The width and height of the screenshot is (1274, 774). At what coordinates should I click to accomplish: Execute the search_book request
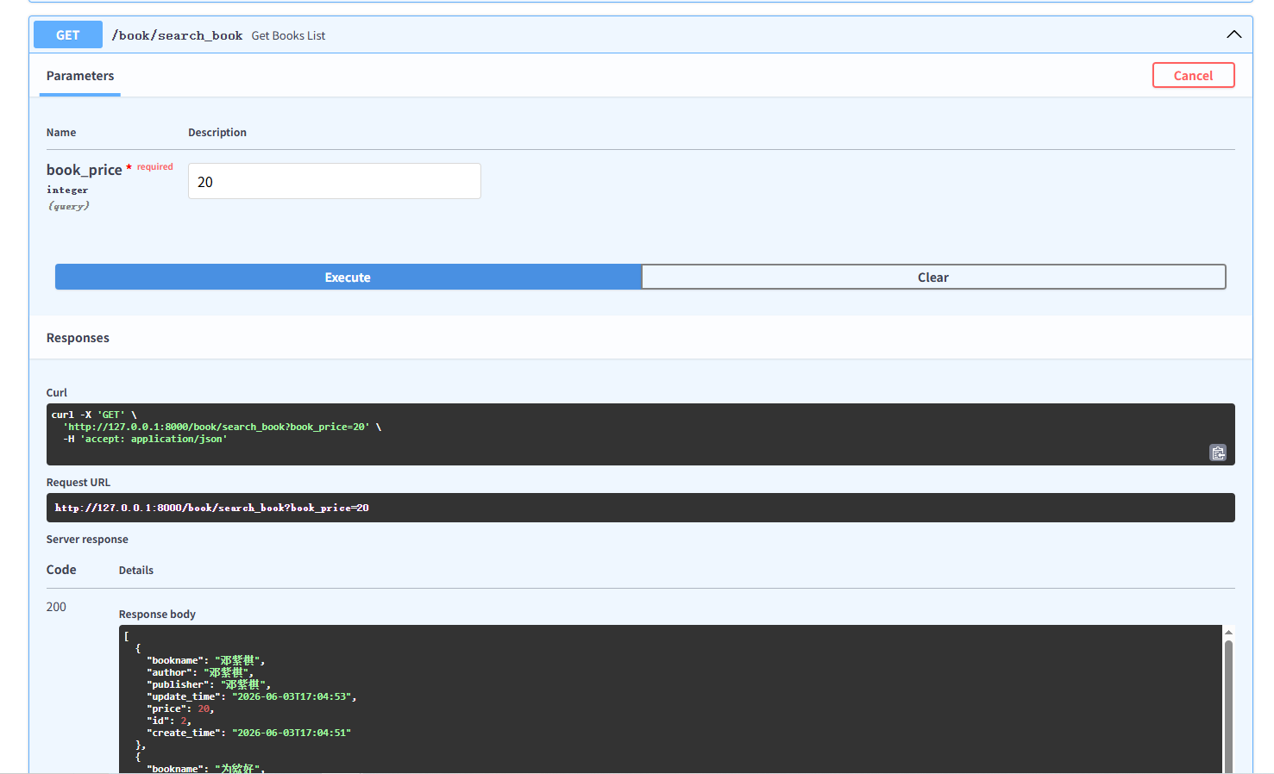point(348,278)
